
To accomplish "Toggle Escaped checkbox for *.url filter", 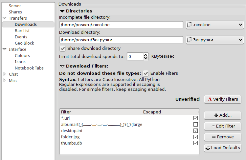I will click(x=195, y=118).
